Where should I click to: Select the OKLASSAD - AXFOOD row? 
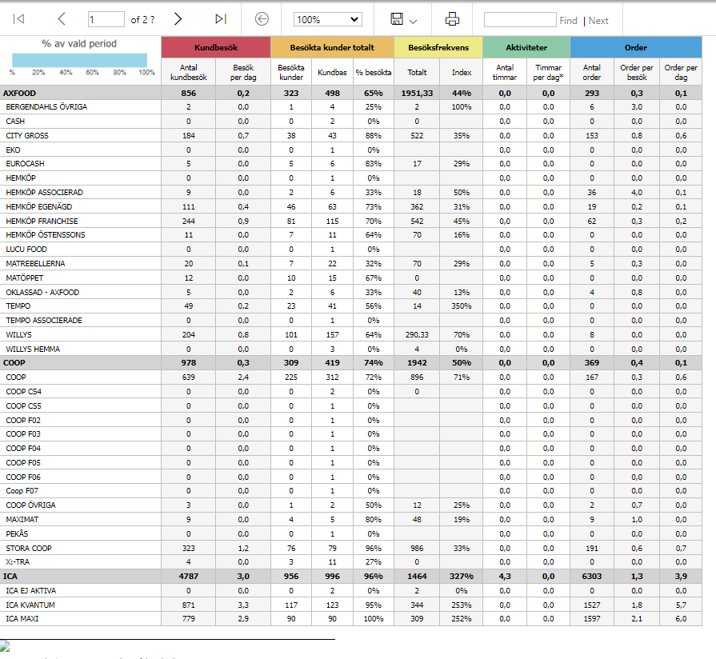(x=350, y=292)
